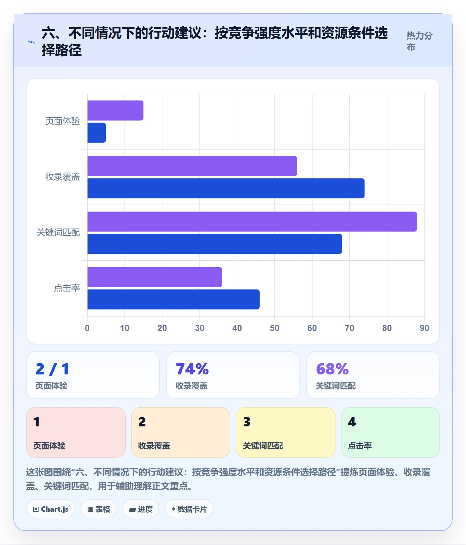Select the 表格 tag chip
The image size is (466, 545).
[99, 509]
